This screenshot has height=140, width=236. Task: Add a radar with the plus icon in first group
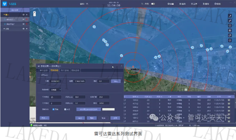point(27,15)
